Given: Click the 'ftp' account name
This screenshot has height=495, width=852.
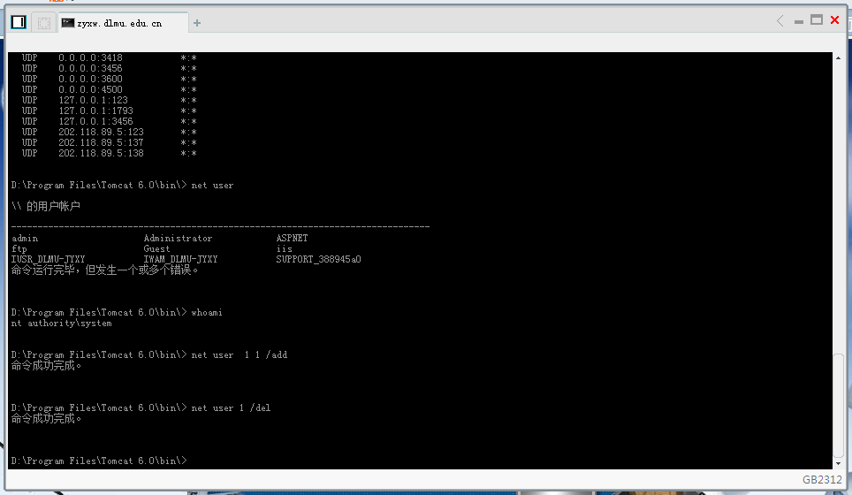Looking at the screenshot, I should [x=19, y=249].
